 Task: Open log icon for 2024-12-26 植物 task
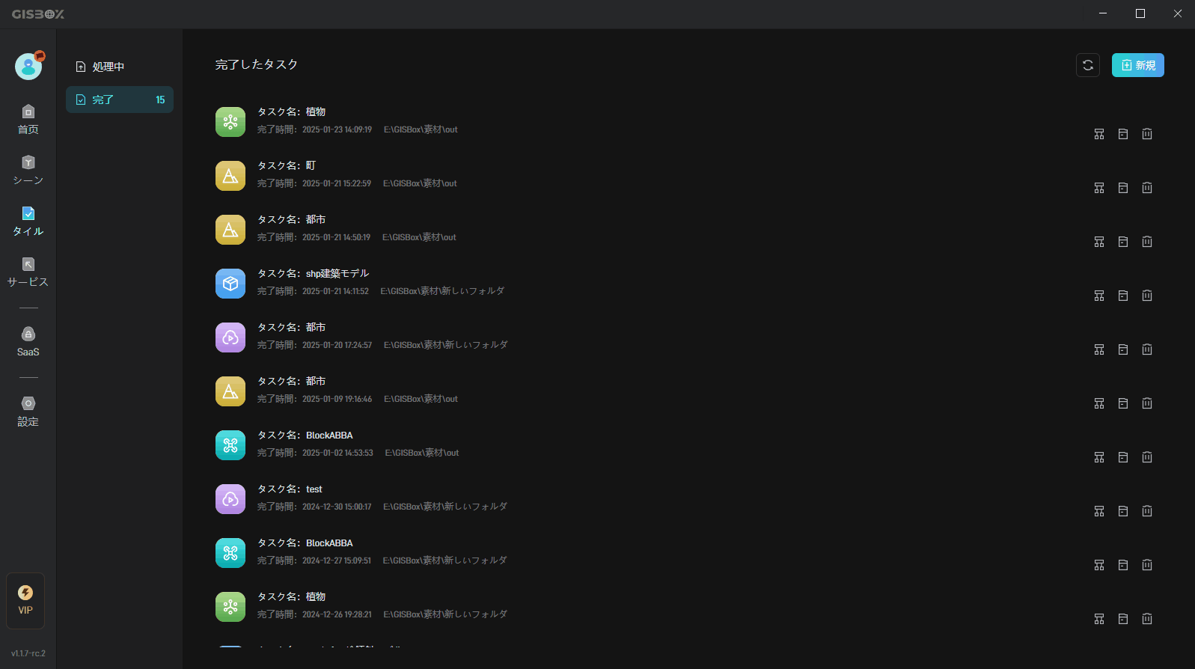point(1123,619)
